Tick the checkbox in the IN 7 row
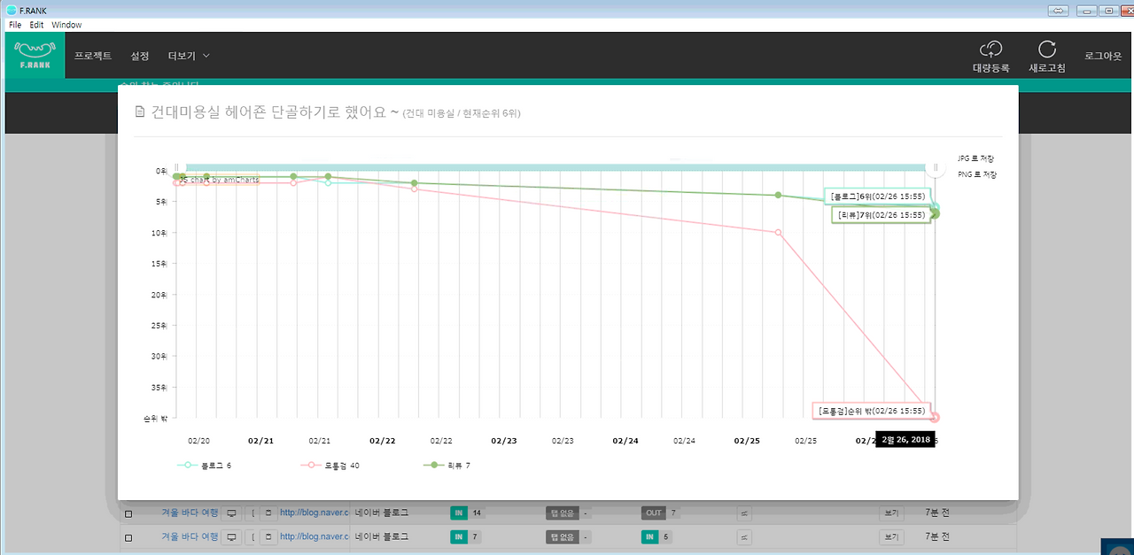The height and width of the screenshot is (555, 1134). point(128,537)
